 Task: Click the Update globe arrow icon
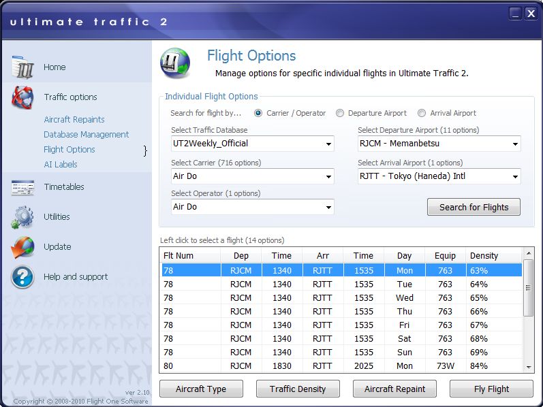click(x=22, y=247)
